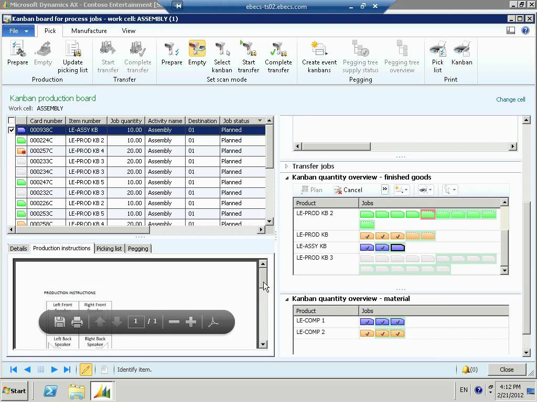
Task: Switch to the Pick ribbon tab
Action: coord(50,31)
